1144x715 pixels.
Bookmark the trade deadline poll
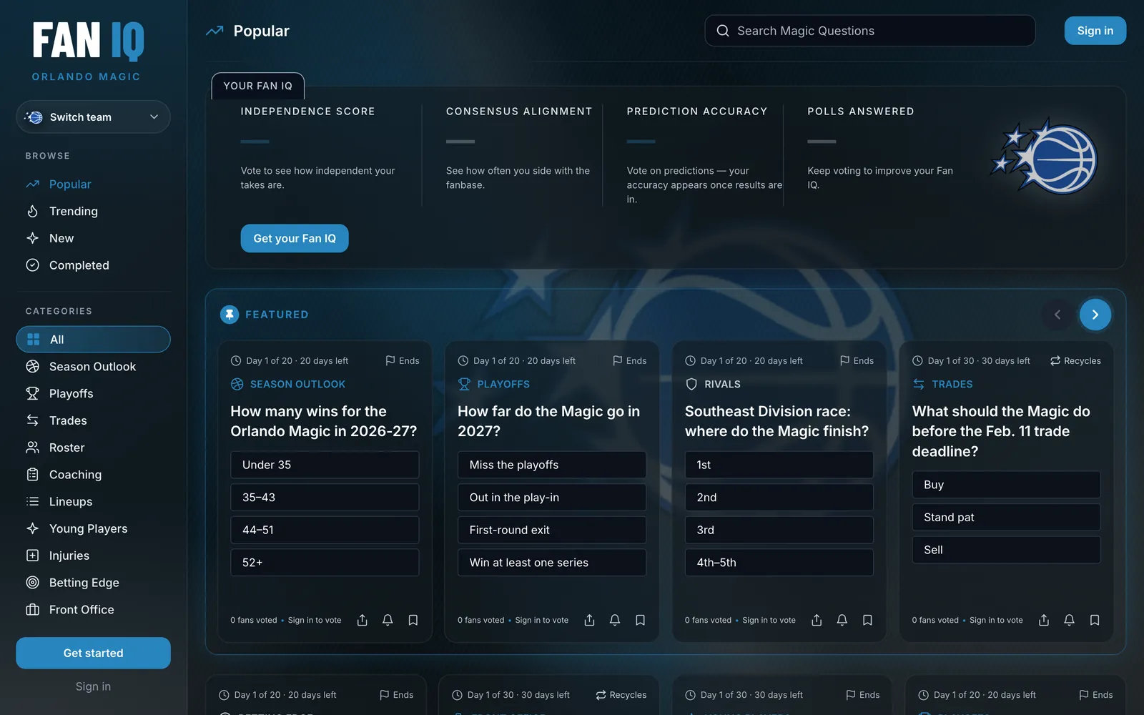(x=1095, y=620)
